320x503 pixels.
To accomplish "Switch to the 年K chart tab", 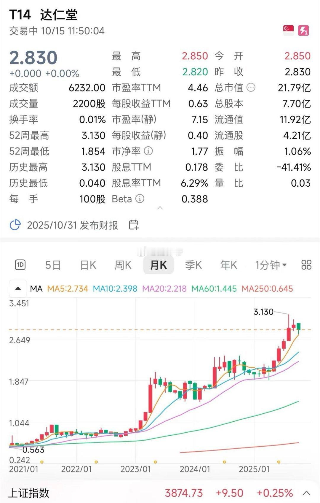I will point(228,265).
